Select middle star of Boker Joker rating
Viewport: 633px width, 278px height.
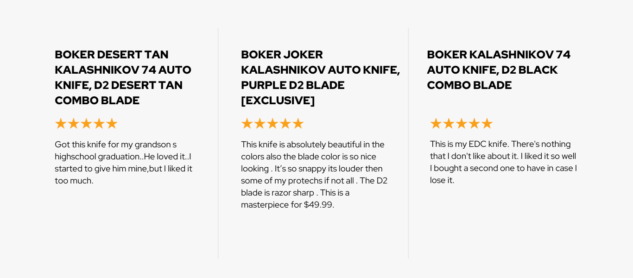click(272, 124)
